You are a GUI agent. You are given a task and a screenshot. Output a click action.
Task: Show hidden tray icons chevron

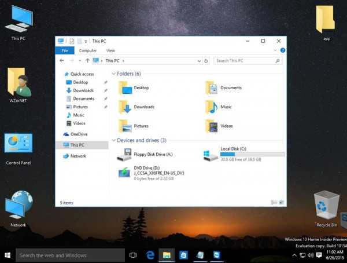click(294, 255)
